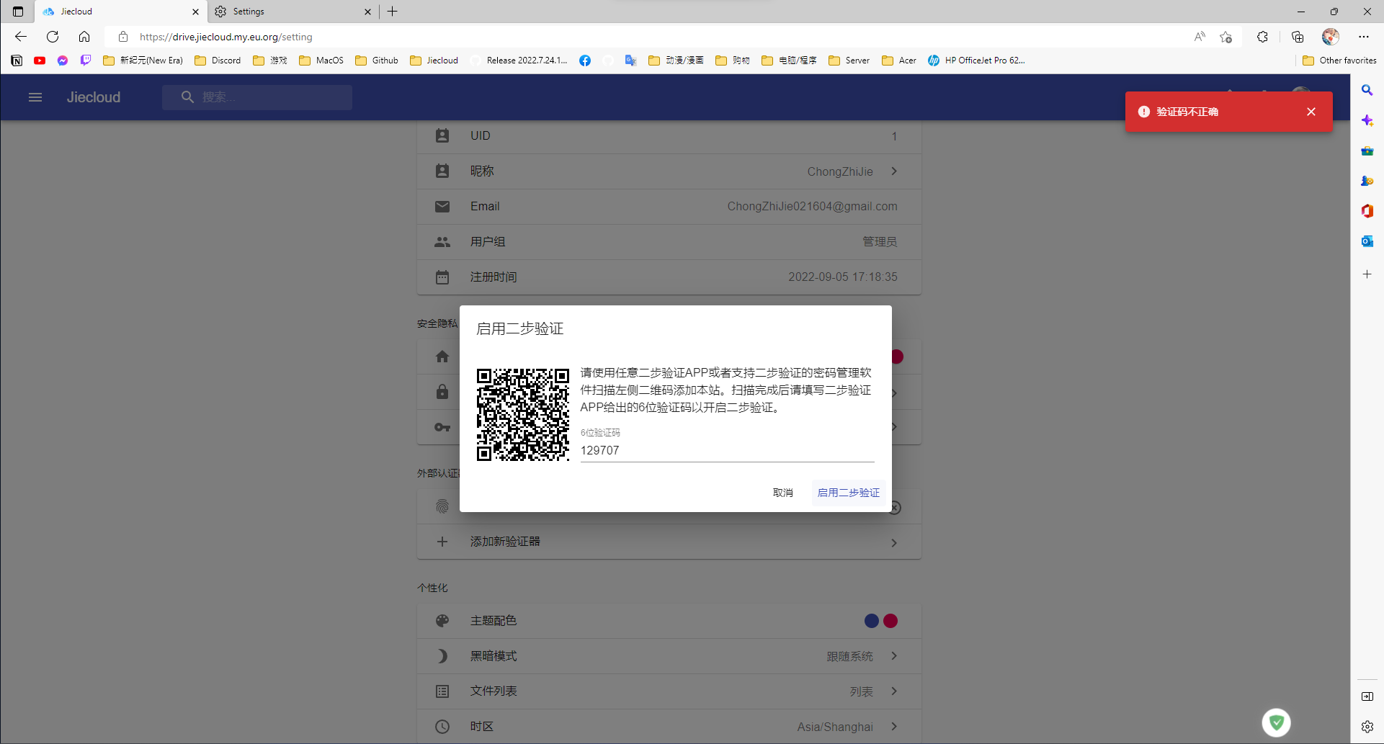Click the 启用二步验证 confirm button
The width and height of the screenshot is (1384, 744).
[848, 492]
